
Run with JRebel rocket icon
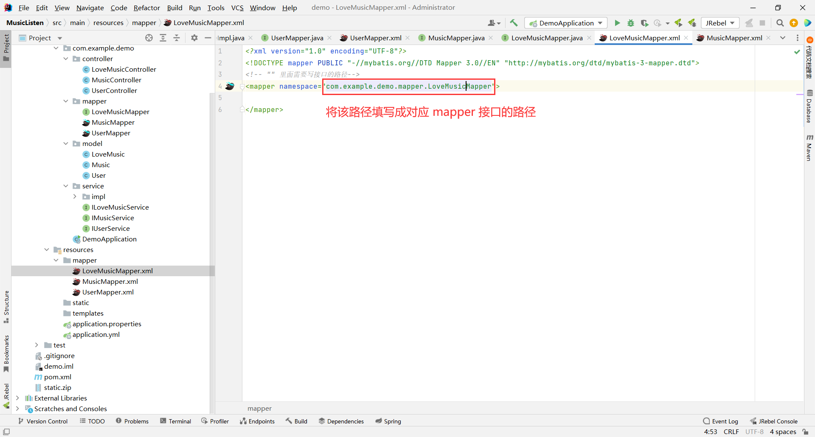(678, 23)
